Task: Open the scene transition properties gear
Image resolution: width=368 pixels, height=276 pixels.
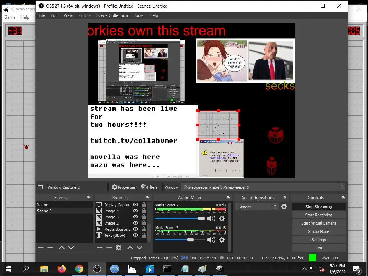Action: (x=284, y=207)
